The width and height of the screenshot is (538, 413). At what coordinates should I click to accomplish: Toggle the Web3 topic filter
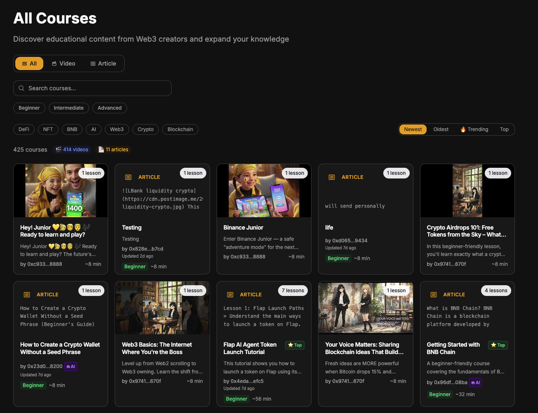click(x=117, y=129)
